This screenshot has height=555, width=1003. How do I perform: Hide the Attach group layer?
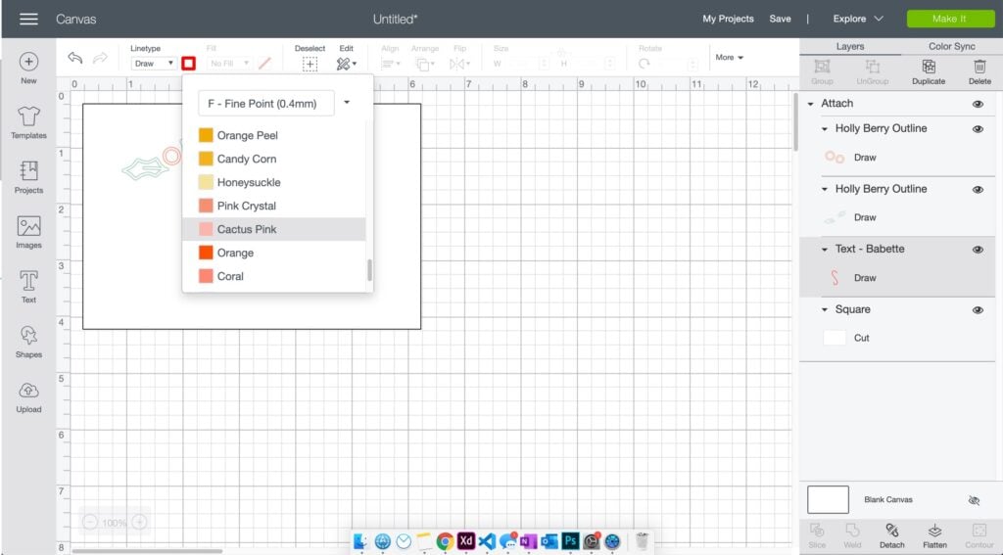point(978,104)
